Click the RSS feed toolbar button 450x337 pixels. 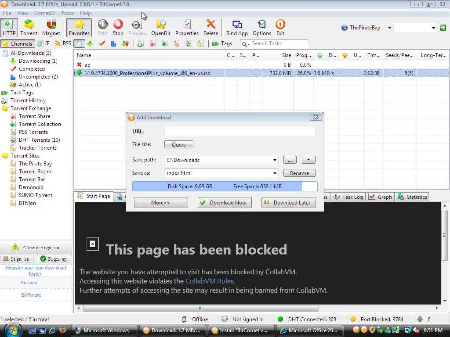(63, 43)
